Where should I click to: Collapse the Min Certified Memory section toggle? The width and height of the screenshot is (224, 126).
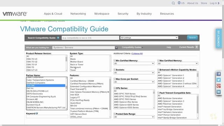(x=114, y=61)
